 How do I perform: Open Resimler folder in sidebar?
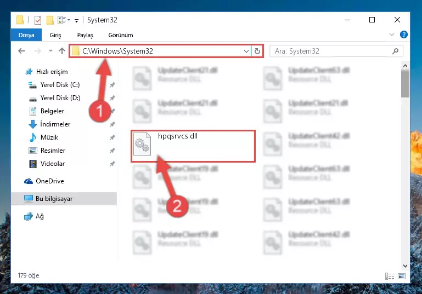tap(53, 151)
